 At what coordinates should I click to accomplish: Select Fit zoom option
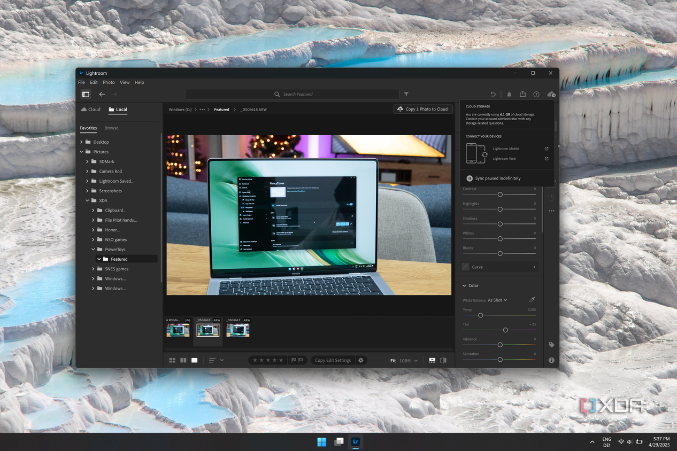(393, 361)
